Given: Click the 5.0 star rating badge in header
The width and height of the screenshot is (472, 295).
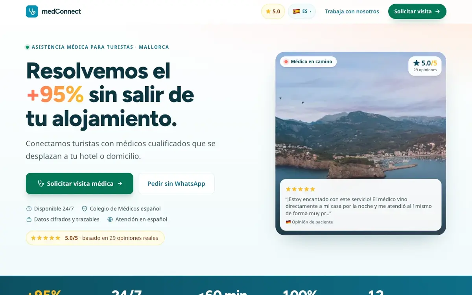Looking at the screenshot, I should pyautogui.click(x=273, y=11).
